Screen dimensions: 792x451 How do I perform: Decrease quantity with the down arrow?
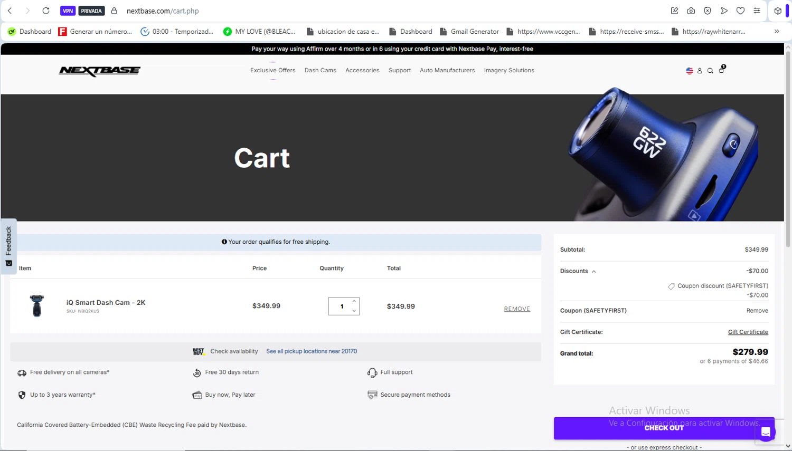tap(354, 311)
